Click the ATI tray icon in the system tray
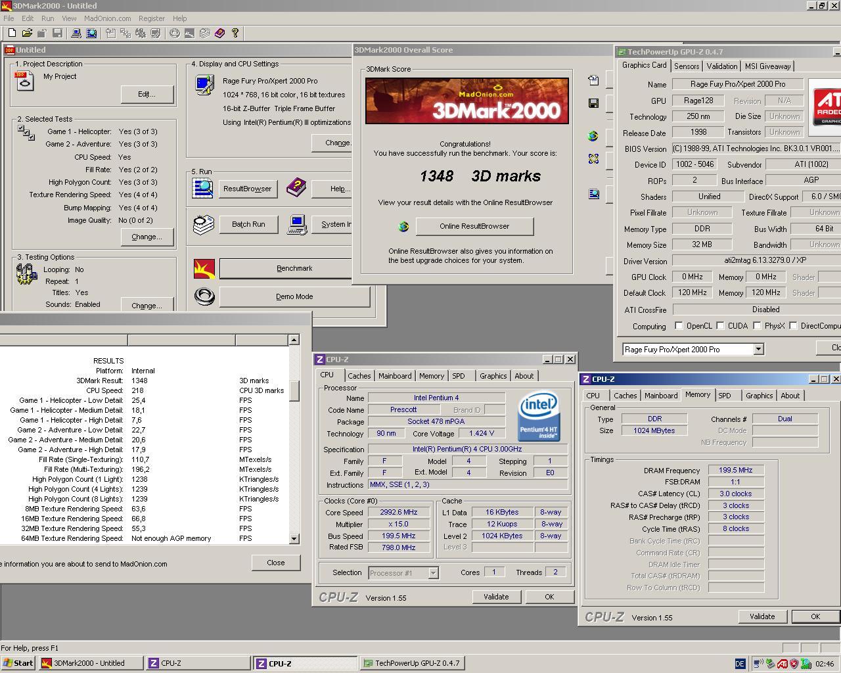Screen dimensions: 841x673 pyautogui.click(x=782, y=664)
